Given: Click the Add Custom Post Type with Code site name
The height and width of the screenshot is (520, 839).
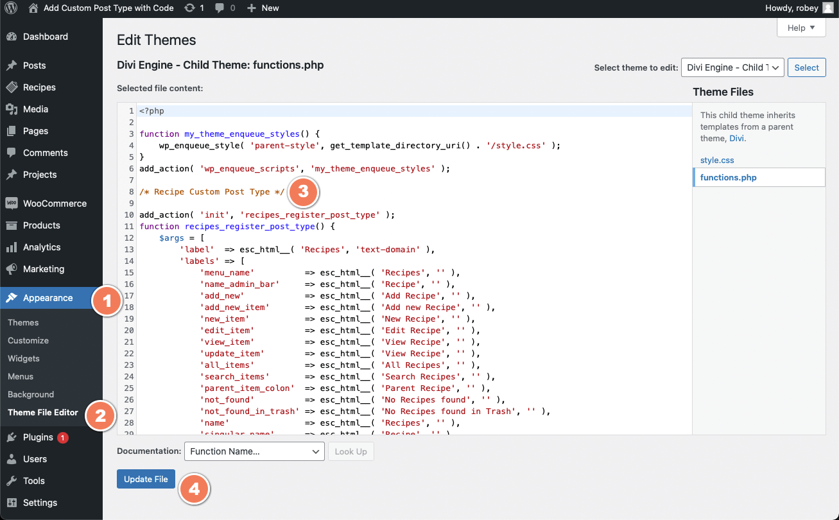Looking at the screenshot, I should [108, 8].
